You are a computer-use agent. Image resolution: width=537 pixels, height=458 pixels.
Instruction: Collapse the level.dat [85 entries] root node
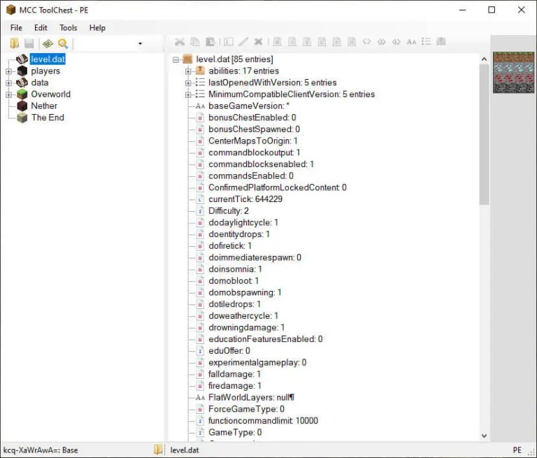176,59
